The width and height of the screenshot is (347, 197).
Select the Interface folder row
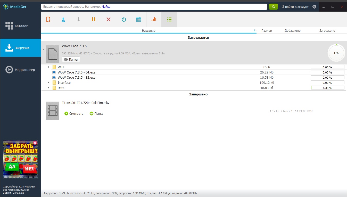point(194,83)
